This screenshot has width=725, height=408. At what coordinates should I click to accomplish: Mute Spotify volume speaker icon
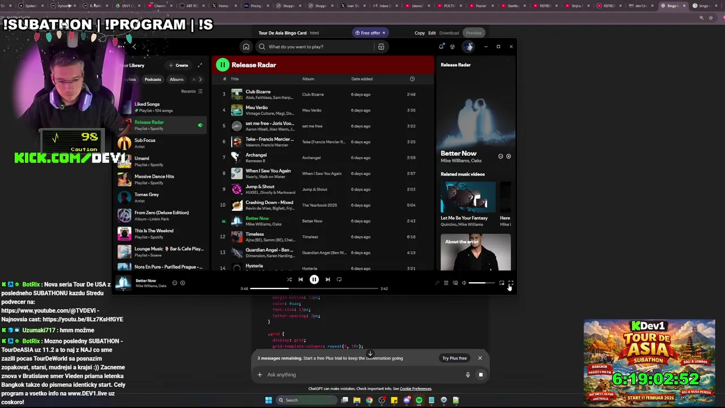click(464, 283)
